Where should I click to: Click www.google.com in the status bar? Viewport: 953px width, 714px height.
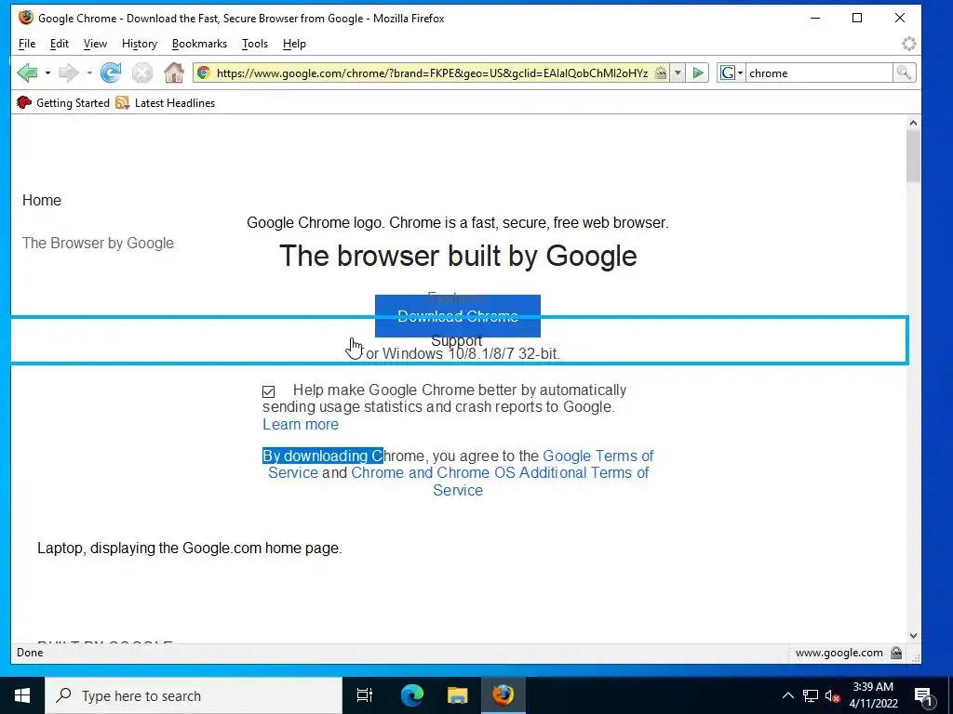(839, 653)
